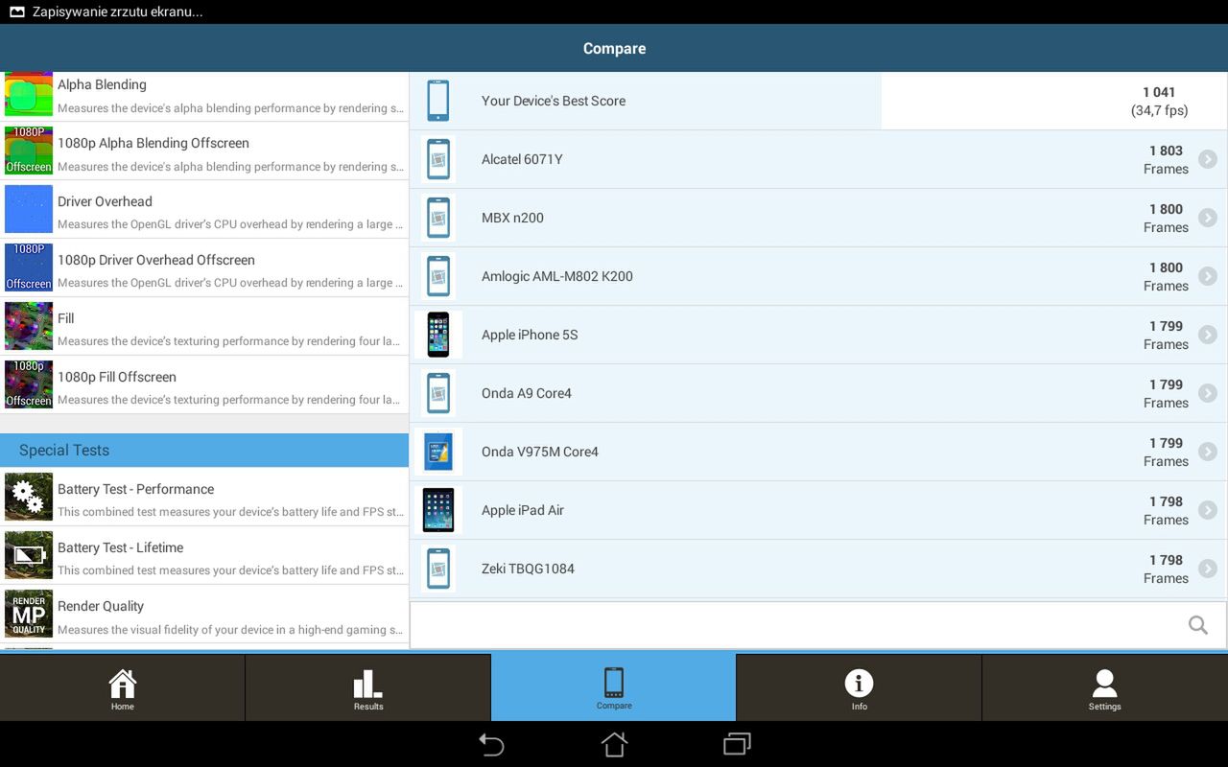Viewport: 1228px width, 767px height.
Task: Select Battery Test - Lifetime label
Action: tap(120, 547)
